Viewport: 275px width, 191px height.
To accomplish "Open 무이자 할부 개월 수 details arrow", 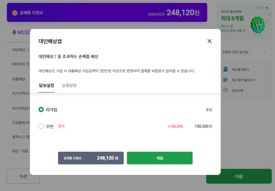I will (247, 31).
